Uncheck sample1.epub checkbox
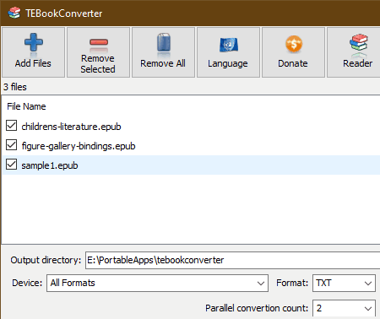 click(x=11, y=165)
